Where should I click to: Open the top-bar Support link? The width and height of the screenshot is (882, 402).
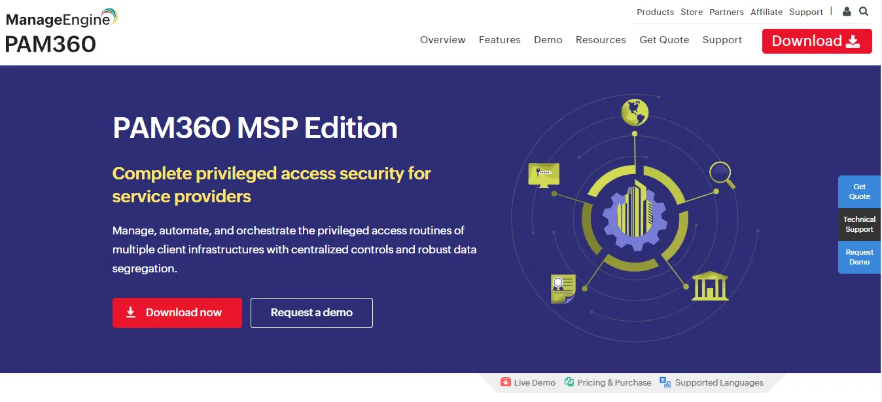806,12
